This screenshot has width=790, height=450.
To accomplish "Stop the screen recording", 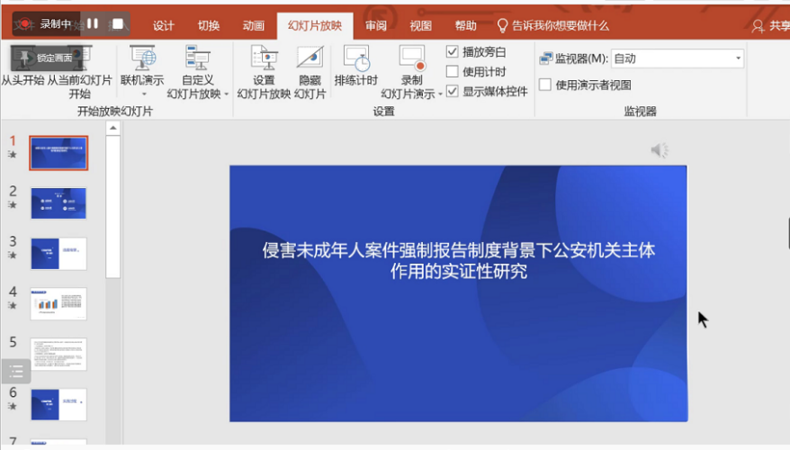I will [x=117, y=23].
